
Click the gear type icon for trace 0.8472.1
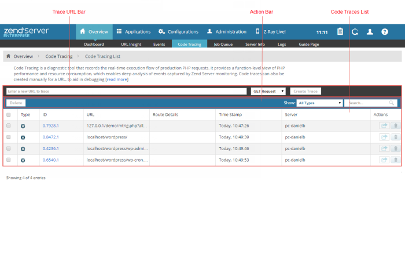click(x=23, y=137)
